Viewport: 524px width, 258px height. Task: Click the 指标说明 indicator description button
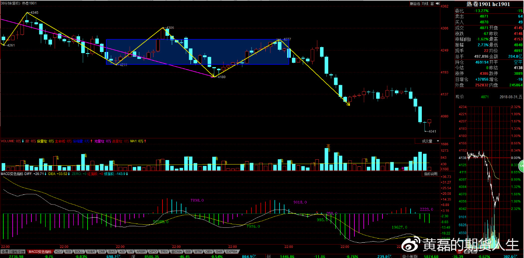[431, 174]
